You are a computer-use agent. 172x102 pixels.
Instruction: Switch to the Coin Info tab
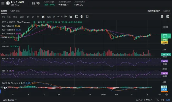[15, 11]
